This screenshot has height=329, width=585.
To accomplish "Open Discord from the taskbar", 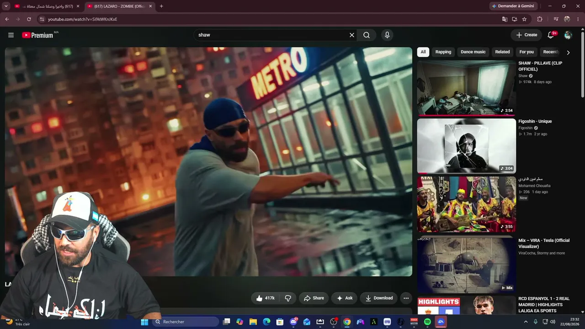I will click(x=293, y=322).
